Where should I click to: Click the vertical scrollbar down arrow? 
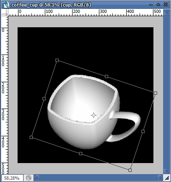(x=166, y=170)
